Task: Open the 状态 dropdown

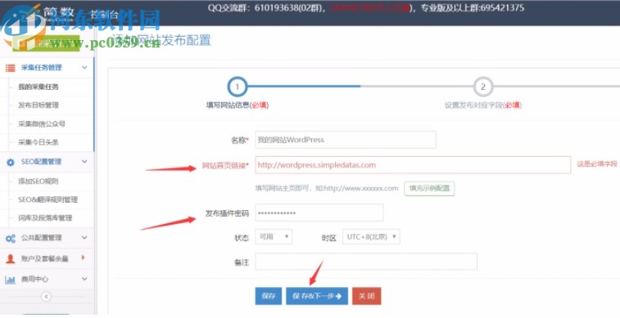Action: pyautogui.click(x=274, y=237)
